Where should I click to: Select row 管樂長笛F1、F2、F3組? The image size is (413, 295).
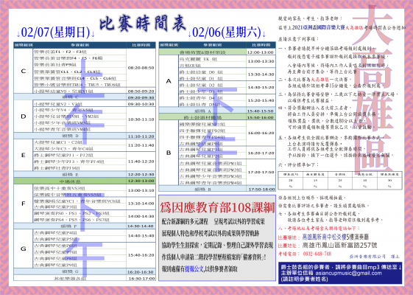[x=80, y=52]
